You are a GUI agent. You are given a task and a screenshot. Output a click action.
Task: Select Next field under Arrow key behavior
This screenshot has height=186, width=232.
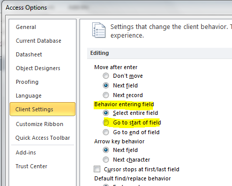click(106, 150)
